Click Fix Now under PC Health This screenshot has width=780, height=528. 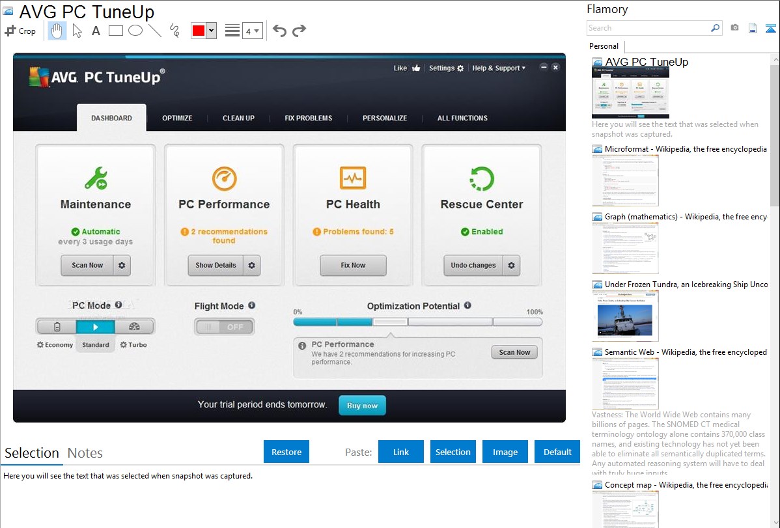tap(353, 265)
